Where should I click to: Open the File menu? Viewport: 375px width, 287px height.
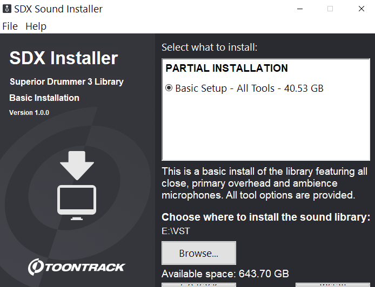click(x=10, y=26)
